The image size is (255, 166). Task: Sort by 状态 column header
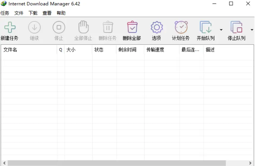pos(104,50)
